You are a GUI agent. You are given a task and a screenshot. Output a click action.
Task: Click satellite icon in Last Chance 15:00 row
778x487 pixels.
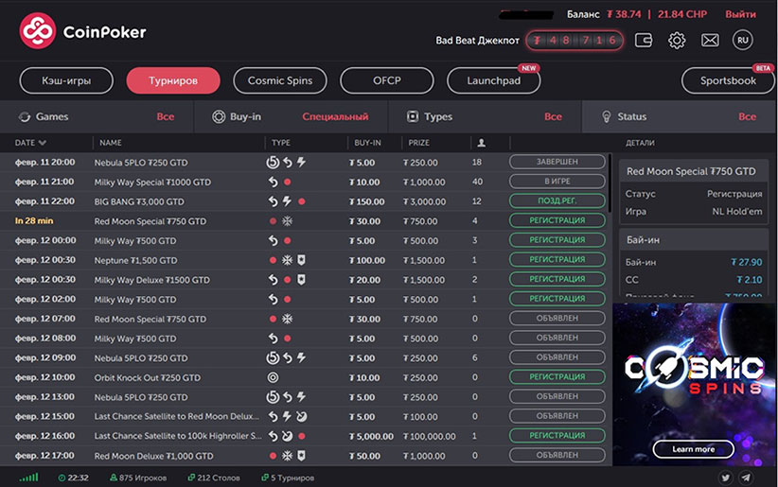click(x=301, y=417)
